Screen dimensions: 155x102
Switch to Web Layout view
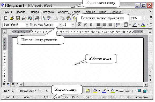pyautogui.click(x=8, y=84)
